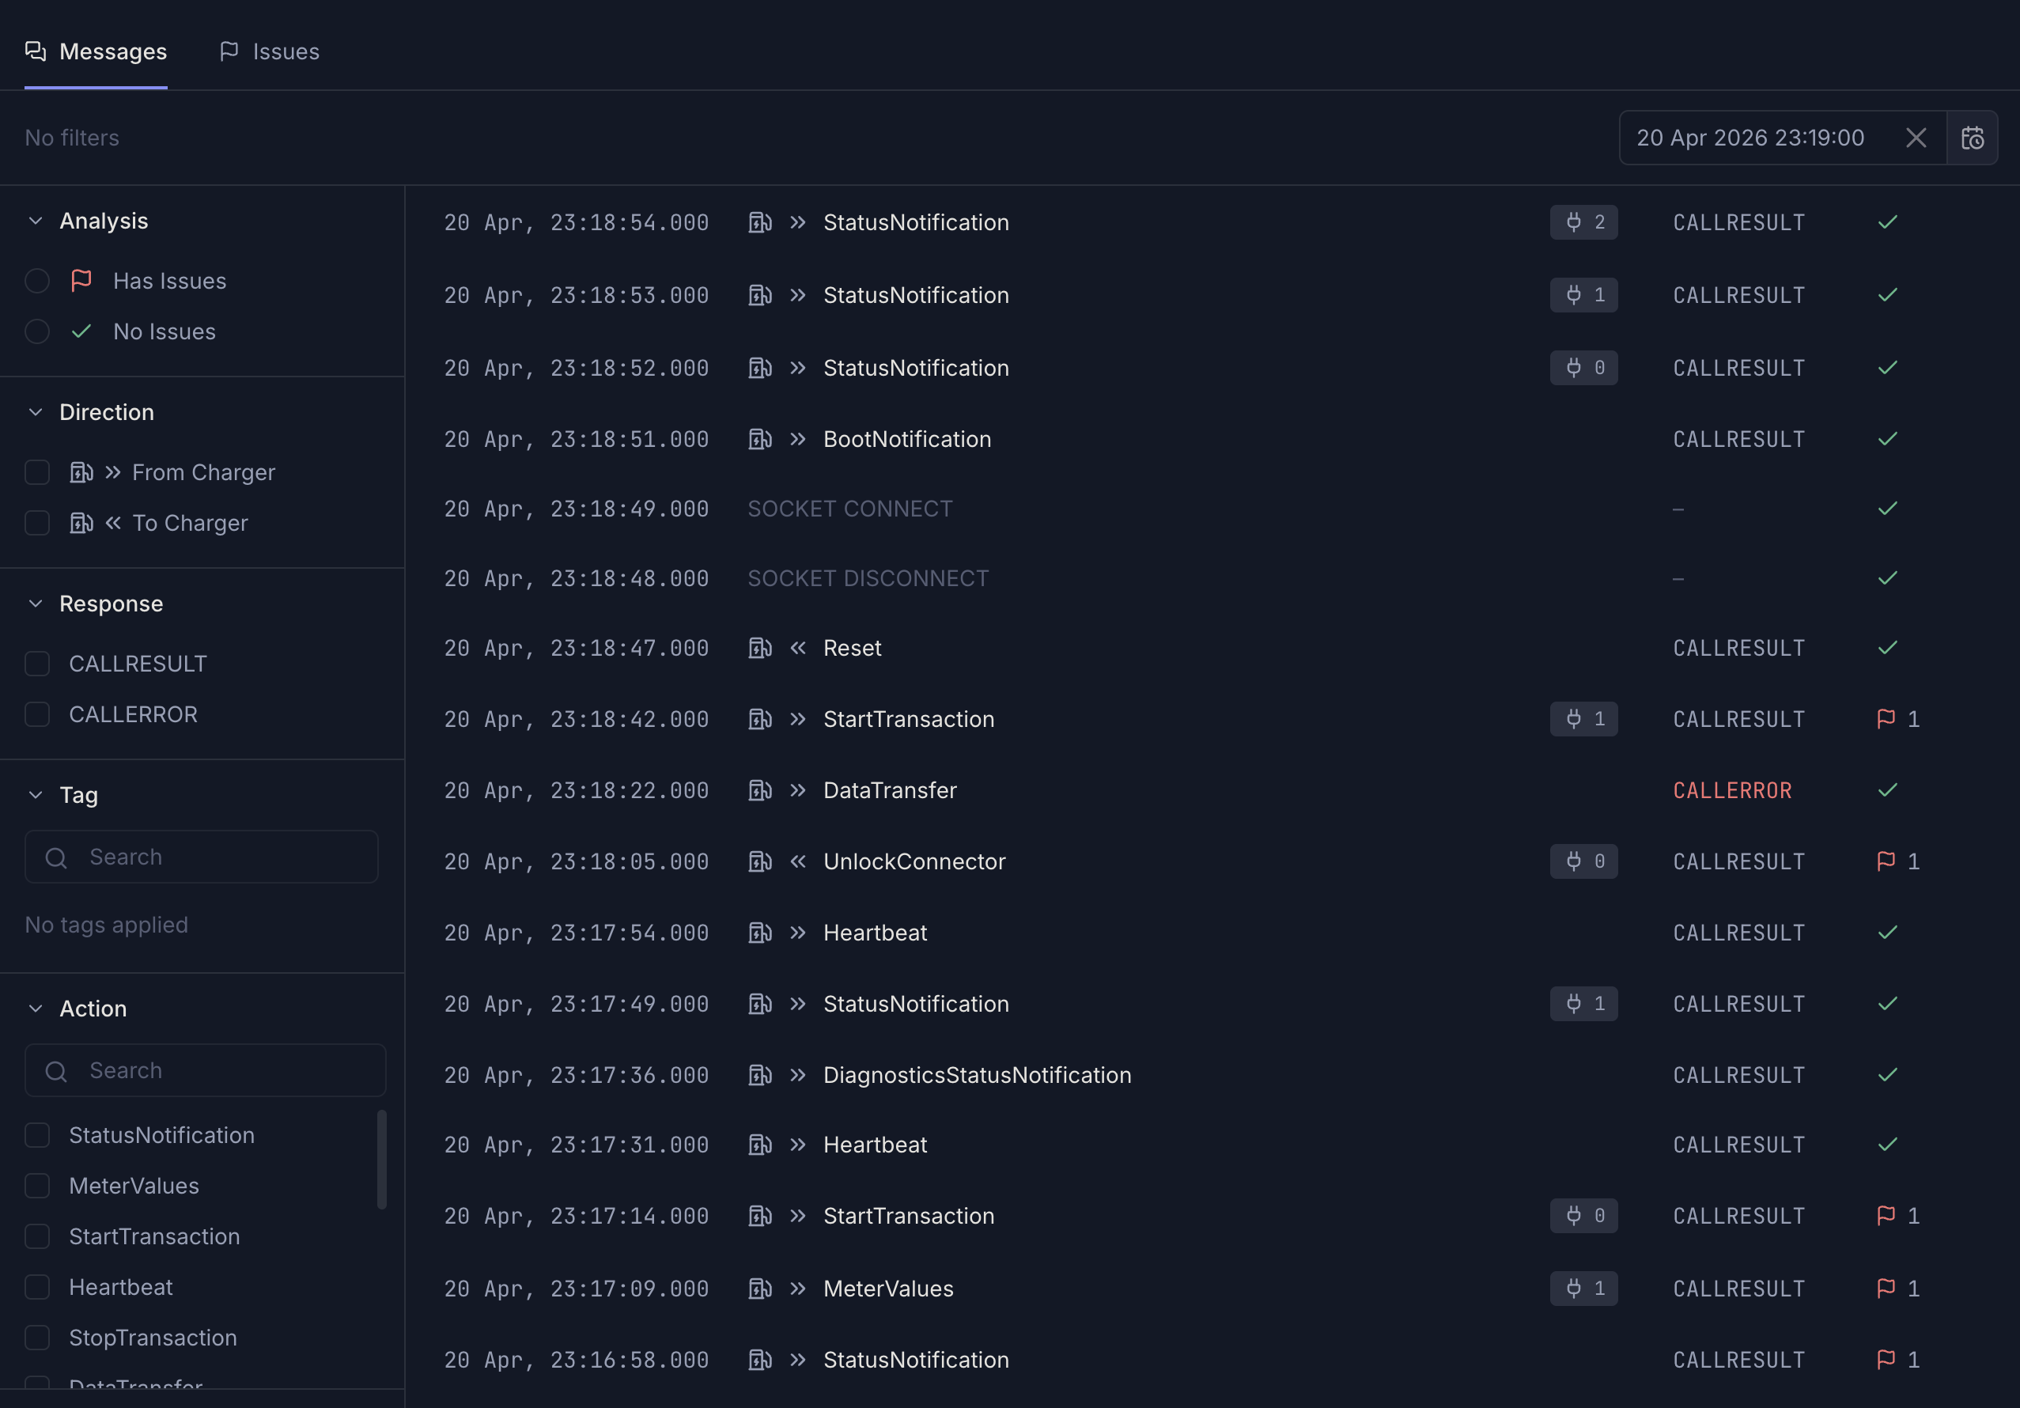Click the red flag icon beside Has Issues

[81, 281]
